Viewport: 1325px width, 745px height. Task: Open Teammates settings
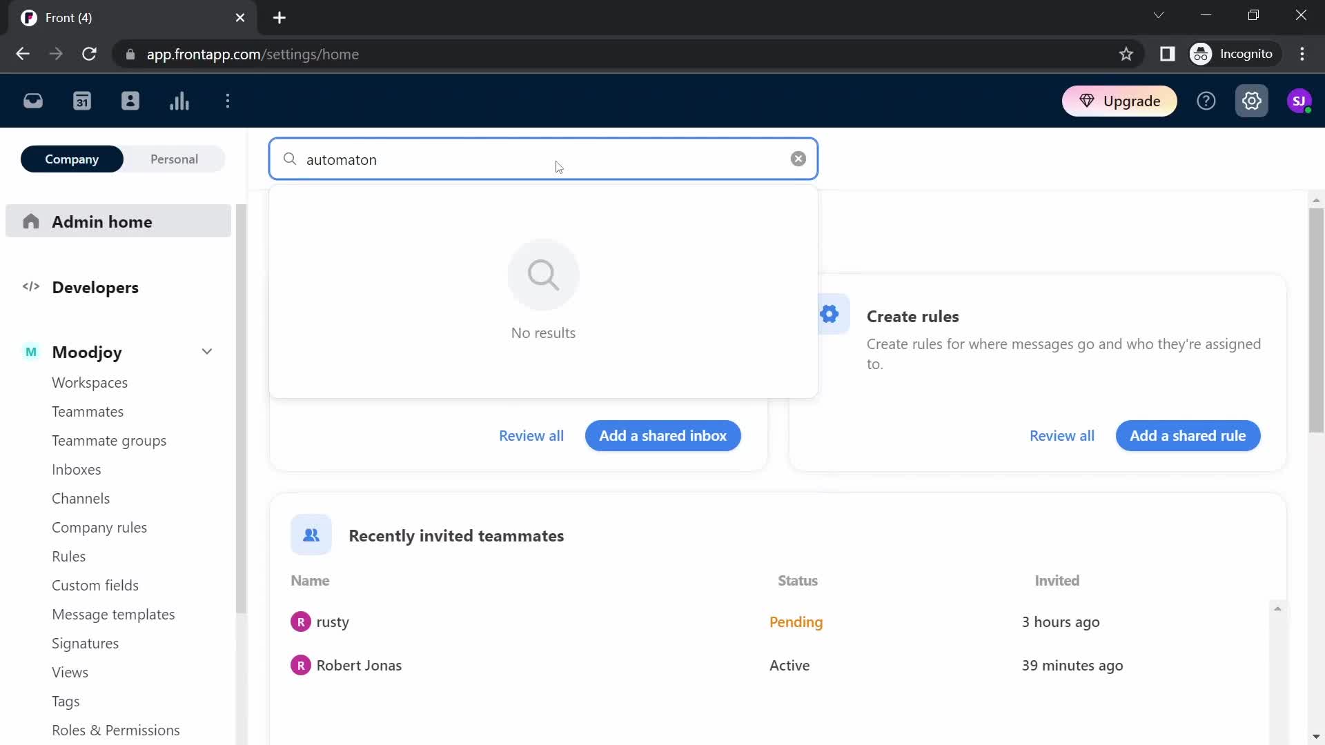coord(88,412)
